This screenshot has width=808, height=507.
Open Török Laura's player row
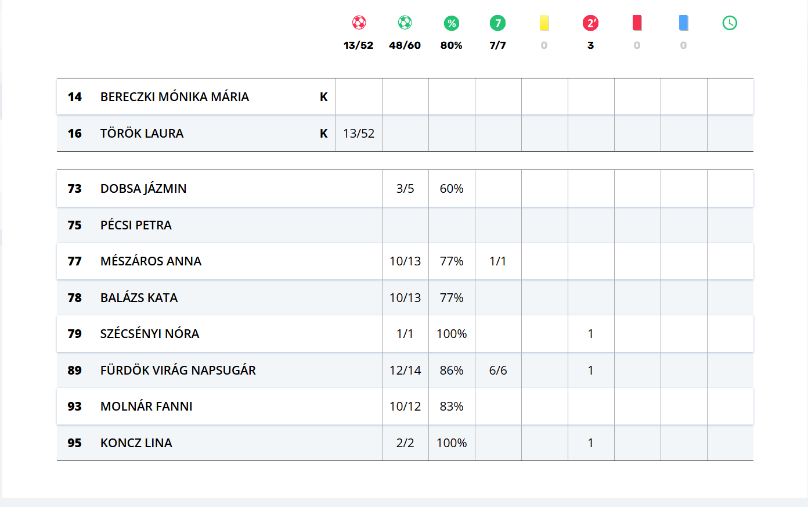click(142, 134)
